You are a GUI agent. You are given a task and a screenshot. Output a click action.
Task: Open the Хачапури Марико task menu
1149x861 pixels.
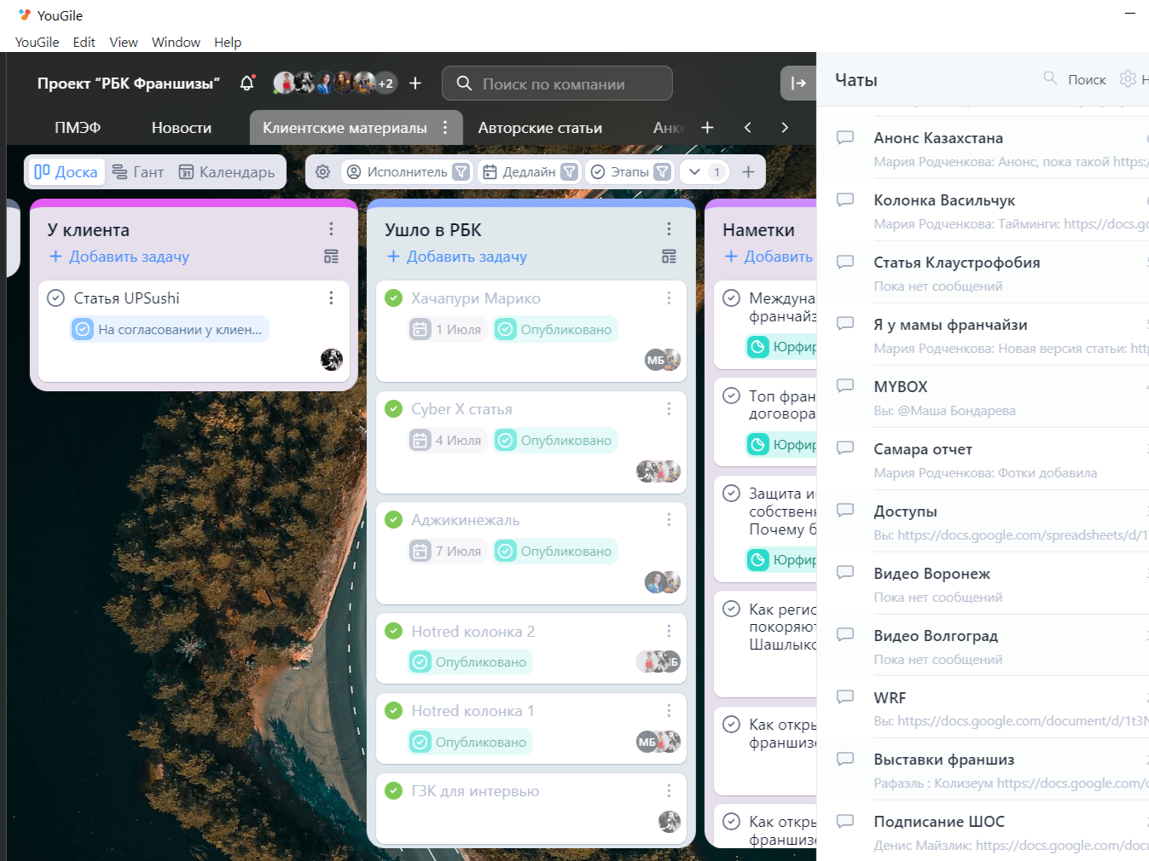(669, 298)
